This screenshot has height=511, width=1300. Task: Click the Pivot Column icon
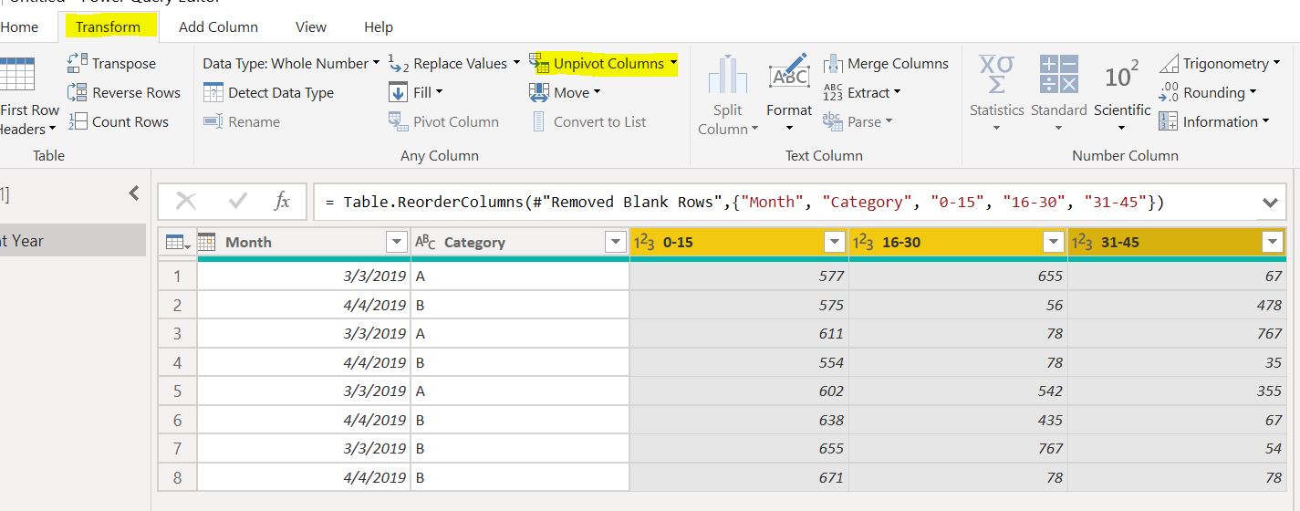(x=398, y=121)
